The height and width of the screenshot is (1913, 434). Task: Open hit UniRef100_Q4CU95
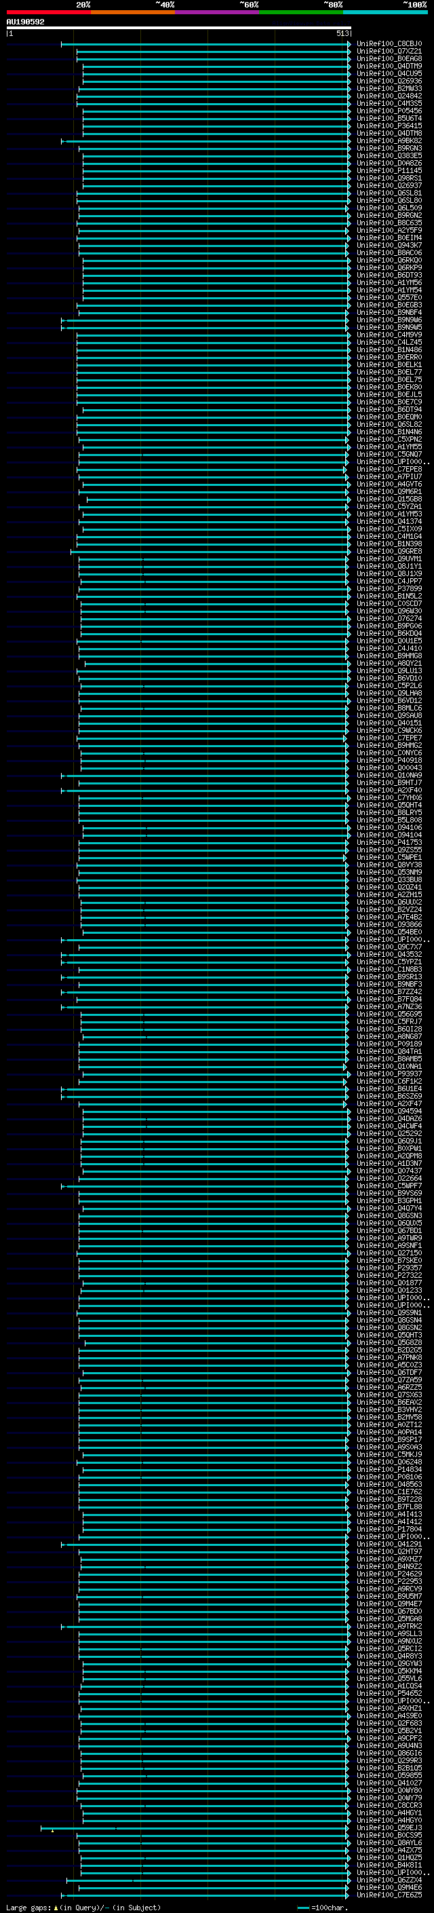pyautogui.click(x=389, y=73)
